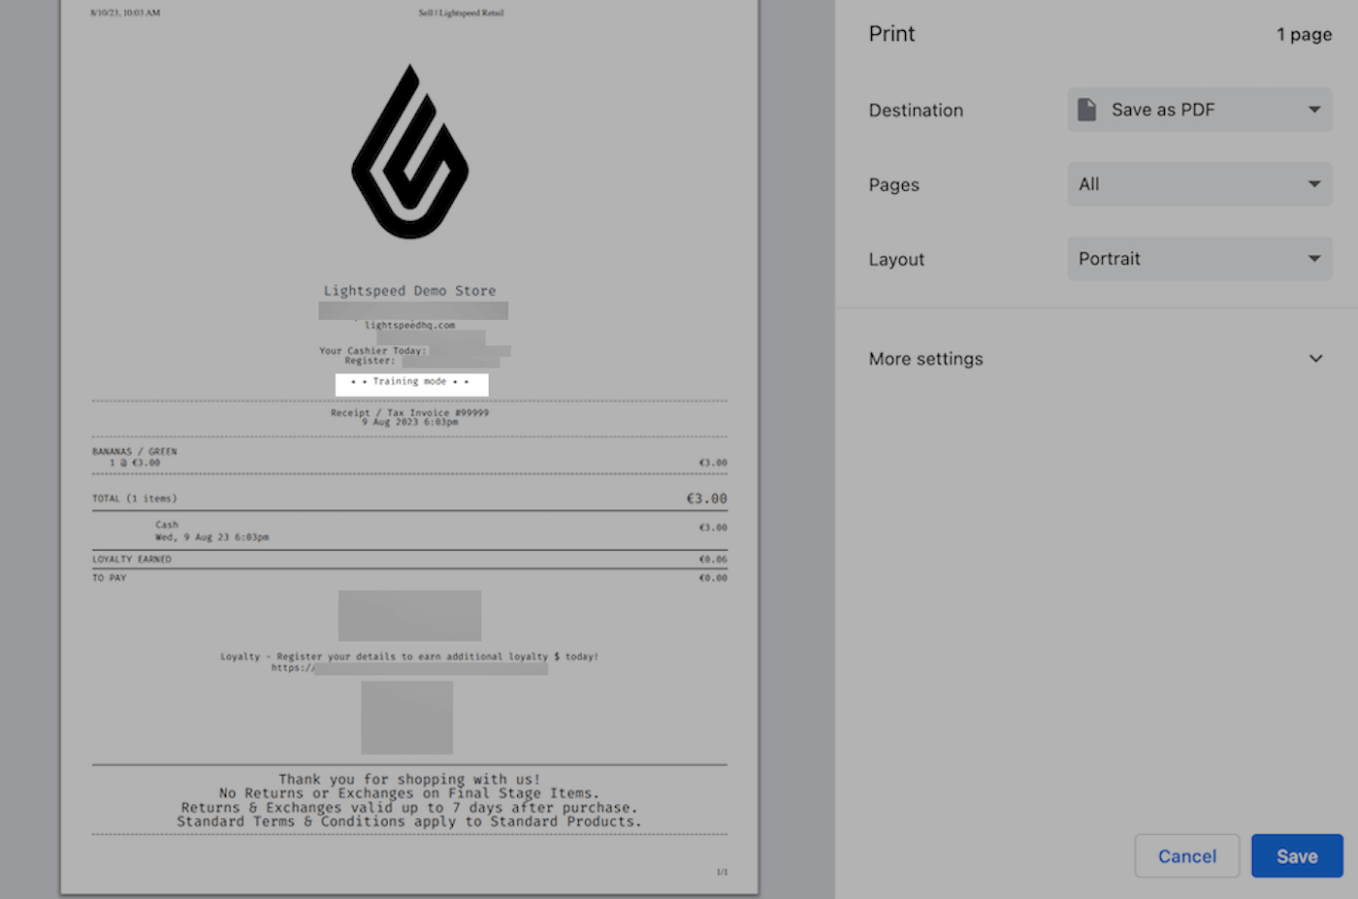This screenshot has width=1358, height=899.
Task: Click the TOTAL (1 items) row
Action: pyautogui.click(x=135, y=498)
